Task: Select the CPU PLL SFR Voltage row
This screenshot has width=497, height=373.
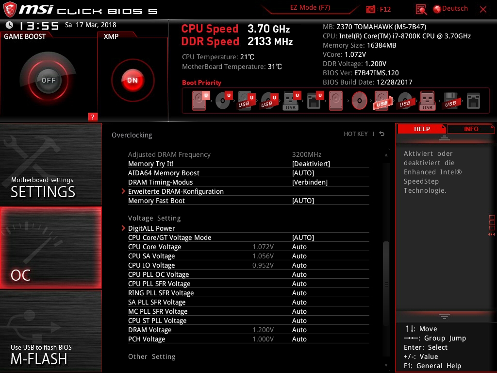Action: 248,284
